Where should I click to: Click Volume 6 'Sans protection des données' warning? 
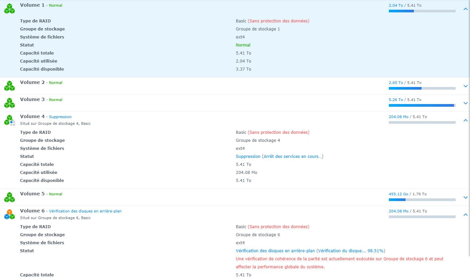(x=279, y=226)
